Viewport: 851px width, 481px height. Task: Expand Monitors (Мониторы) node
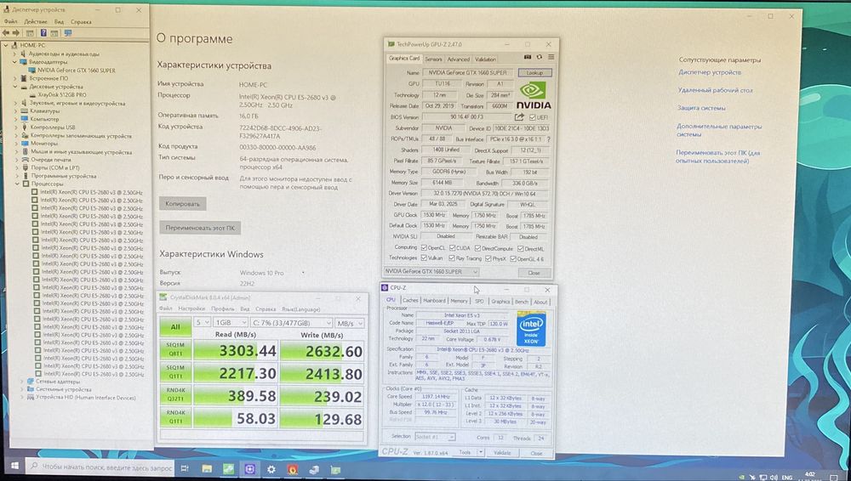(16, 144)
